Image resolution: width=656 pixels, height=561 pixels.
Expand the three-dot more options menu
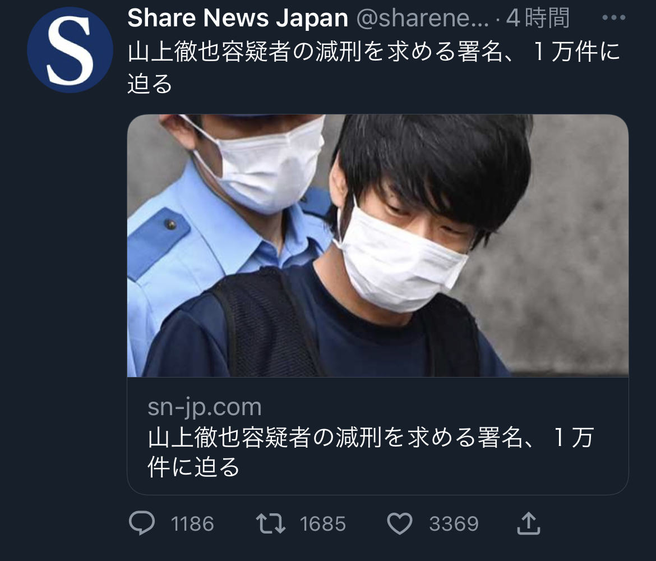[614, 17]
